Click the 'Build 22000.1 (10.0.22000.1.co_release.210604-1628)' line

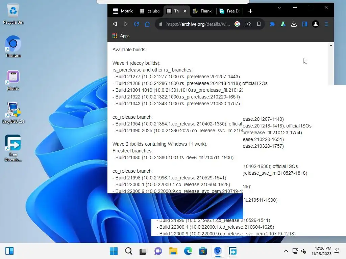tap(171, 184)
